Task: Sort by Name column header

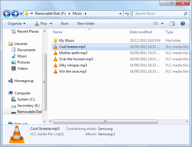Action: click(58, 32)
